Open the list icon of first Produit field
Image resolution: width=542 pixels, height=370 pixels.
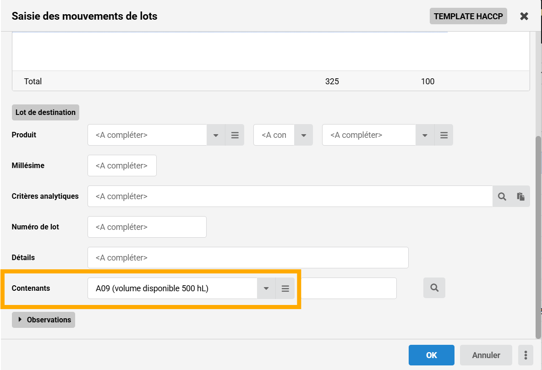tap(235, 135)
